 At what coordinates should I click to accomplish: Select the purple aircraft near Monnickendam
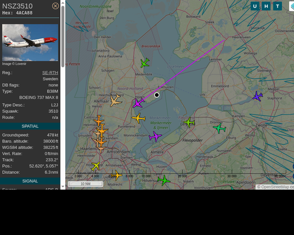(155, 136)
